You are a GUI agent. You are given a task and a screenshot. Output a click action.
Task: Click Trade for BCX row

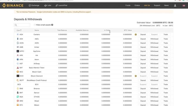click(x=166, y=85)
